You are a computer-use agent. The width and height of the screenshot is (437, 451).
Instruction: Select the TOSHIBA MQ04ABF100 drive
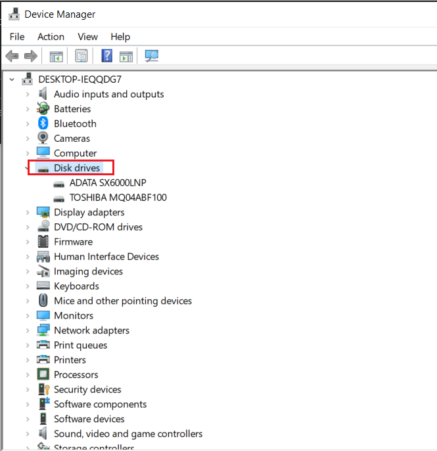click(x=118, y=197)
